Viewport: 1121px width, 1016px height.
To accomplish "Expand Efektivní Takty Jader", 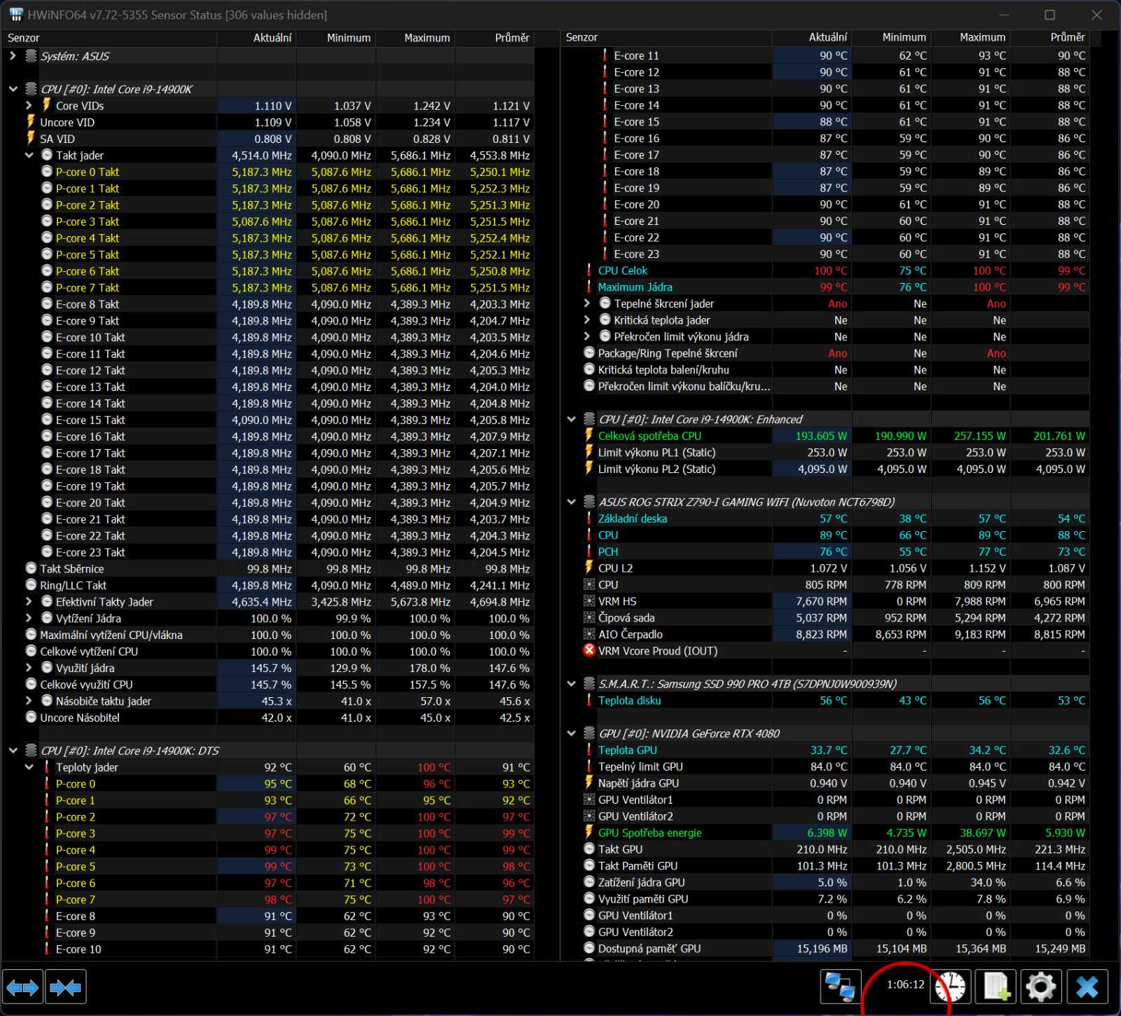I will pyautogui.click(x=29, y=602).
